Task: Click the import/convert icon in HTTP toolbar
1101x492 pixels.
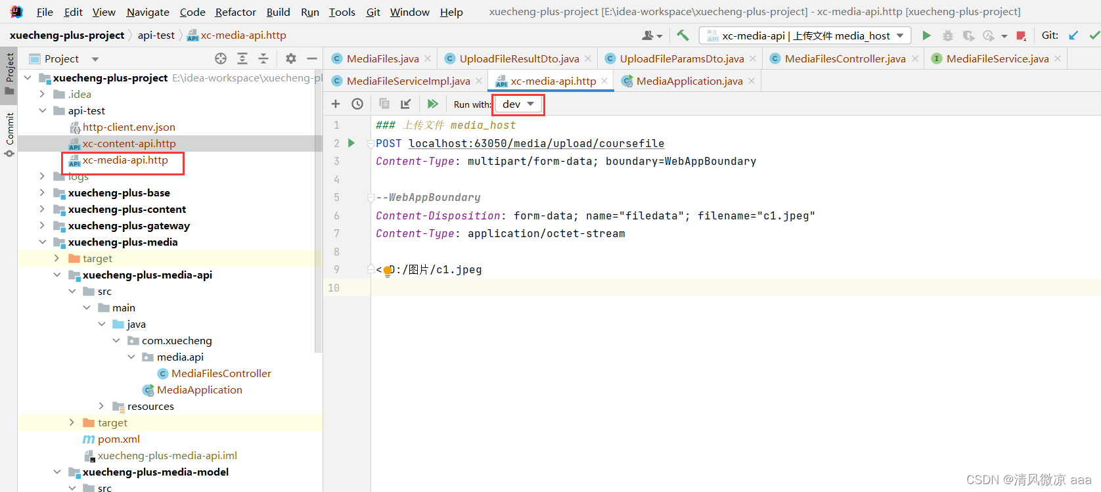Action: [406, 104]
